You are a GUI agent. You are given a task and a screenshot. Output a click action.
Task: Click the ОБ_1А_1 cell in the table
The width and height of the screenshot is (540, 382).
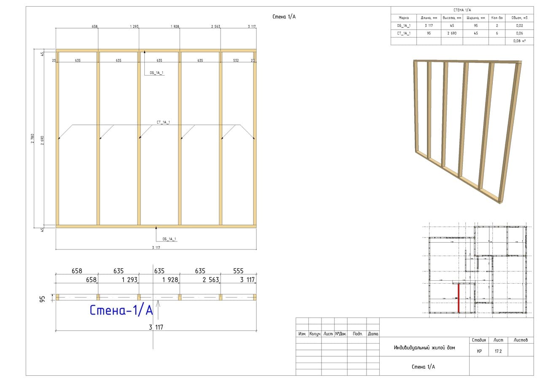tap(404, 26)
